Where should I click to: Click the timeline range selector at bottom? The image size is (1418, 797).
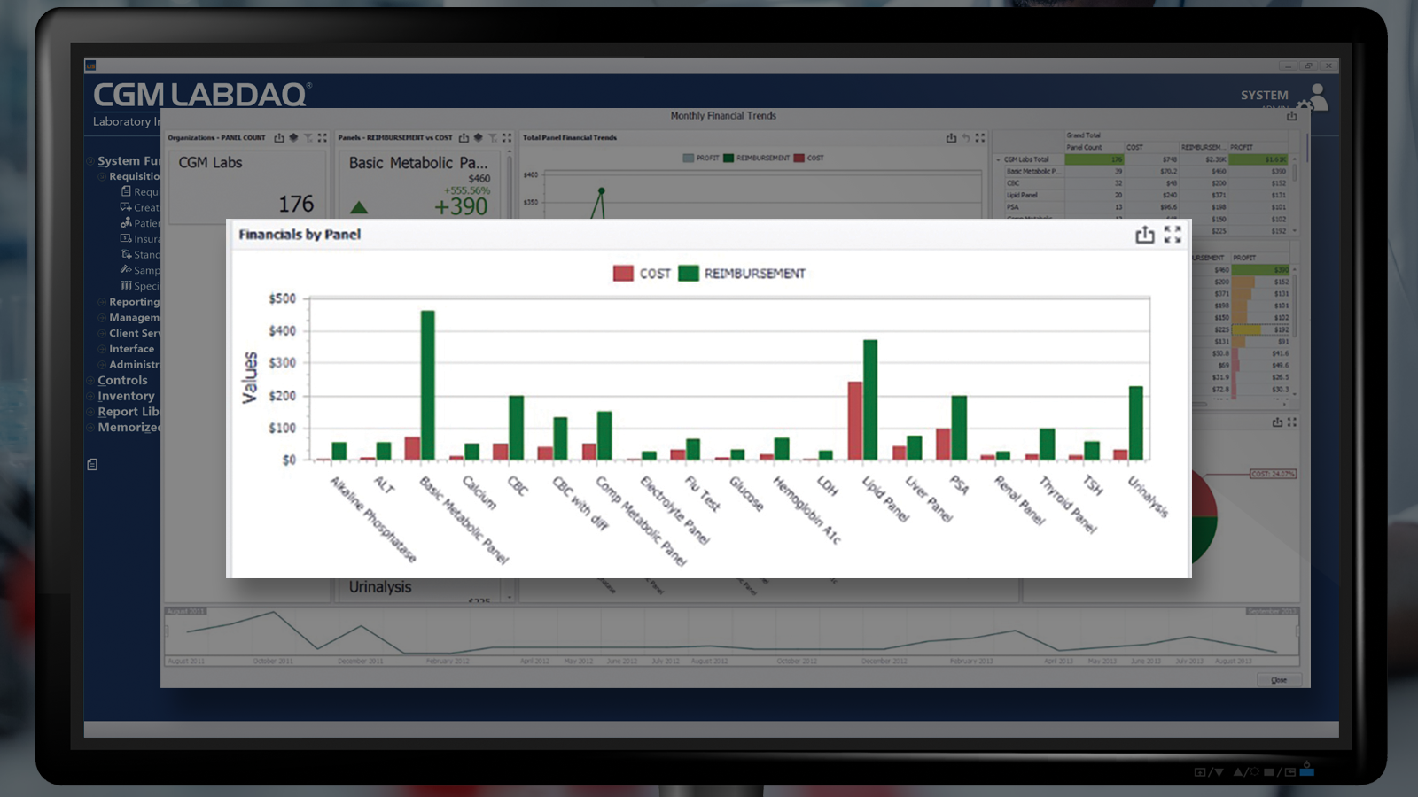point(732,637)
